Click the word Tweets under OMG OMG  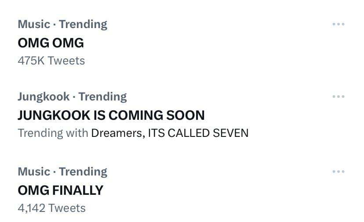[66, 61]
